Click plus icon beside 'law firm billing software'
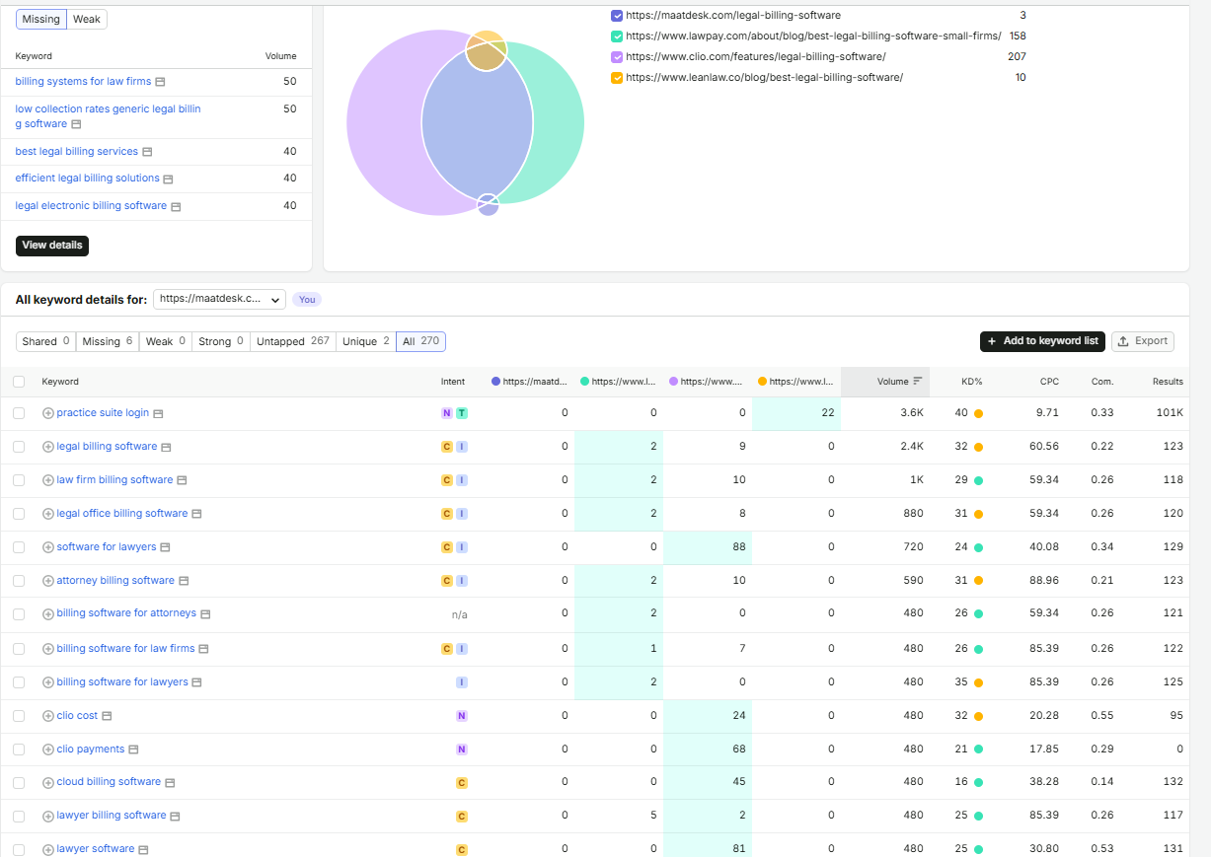 tap(47, 480)
